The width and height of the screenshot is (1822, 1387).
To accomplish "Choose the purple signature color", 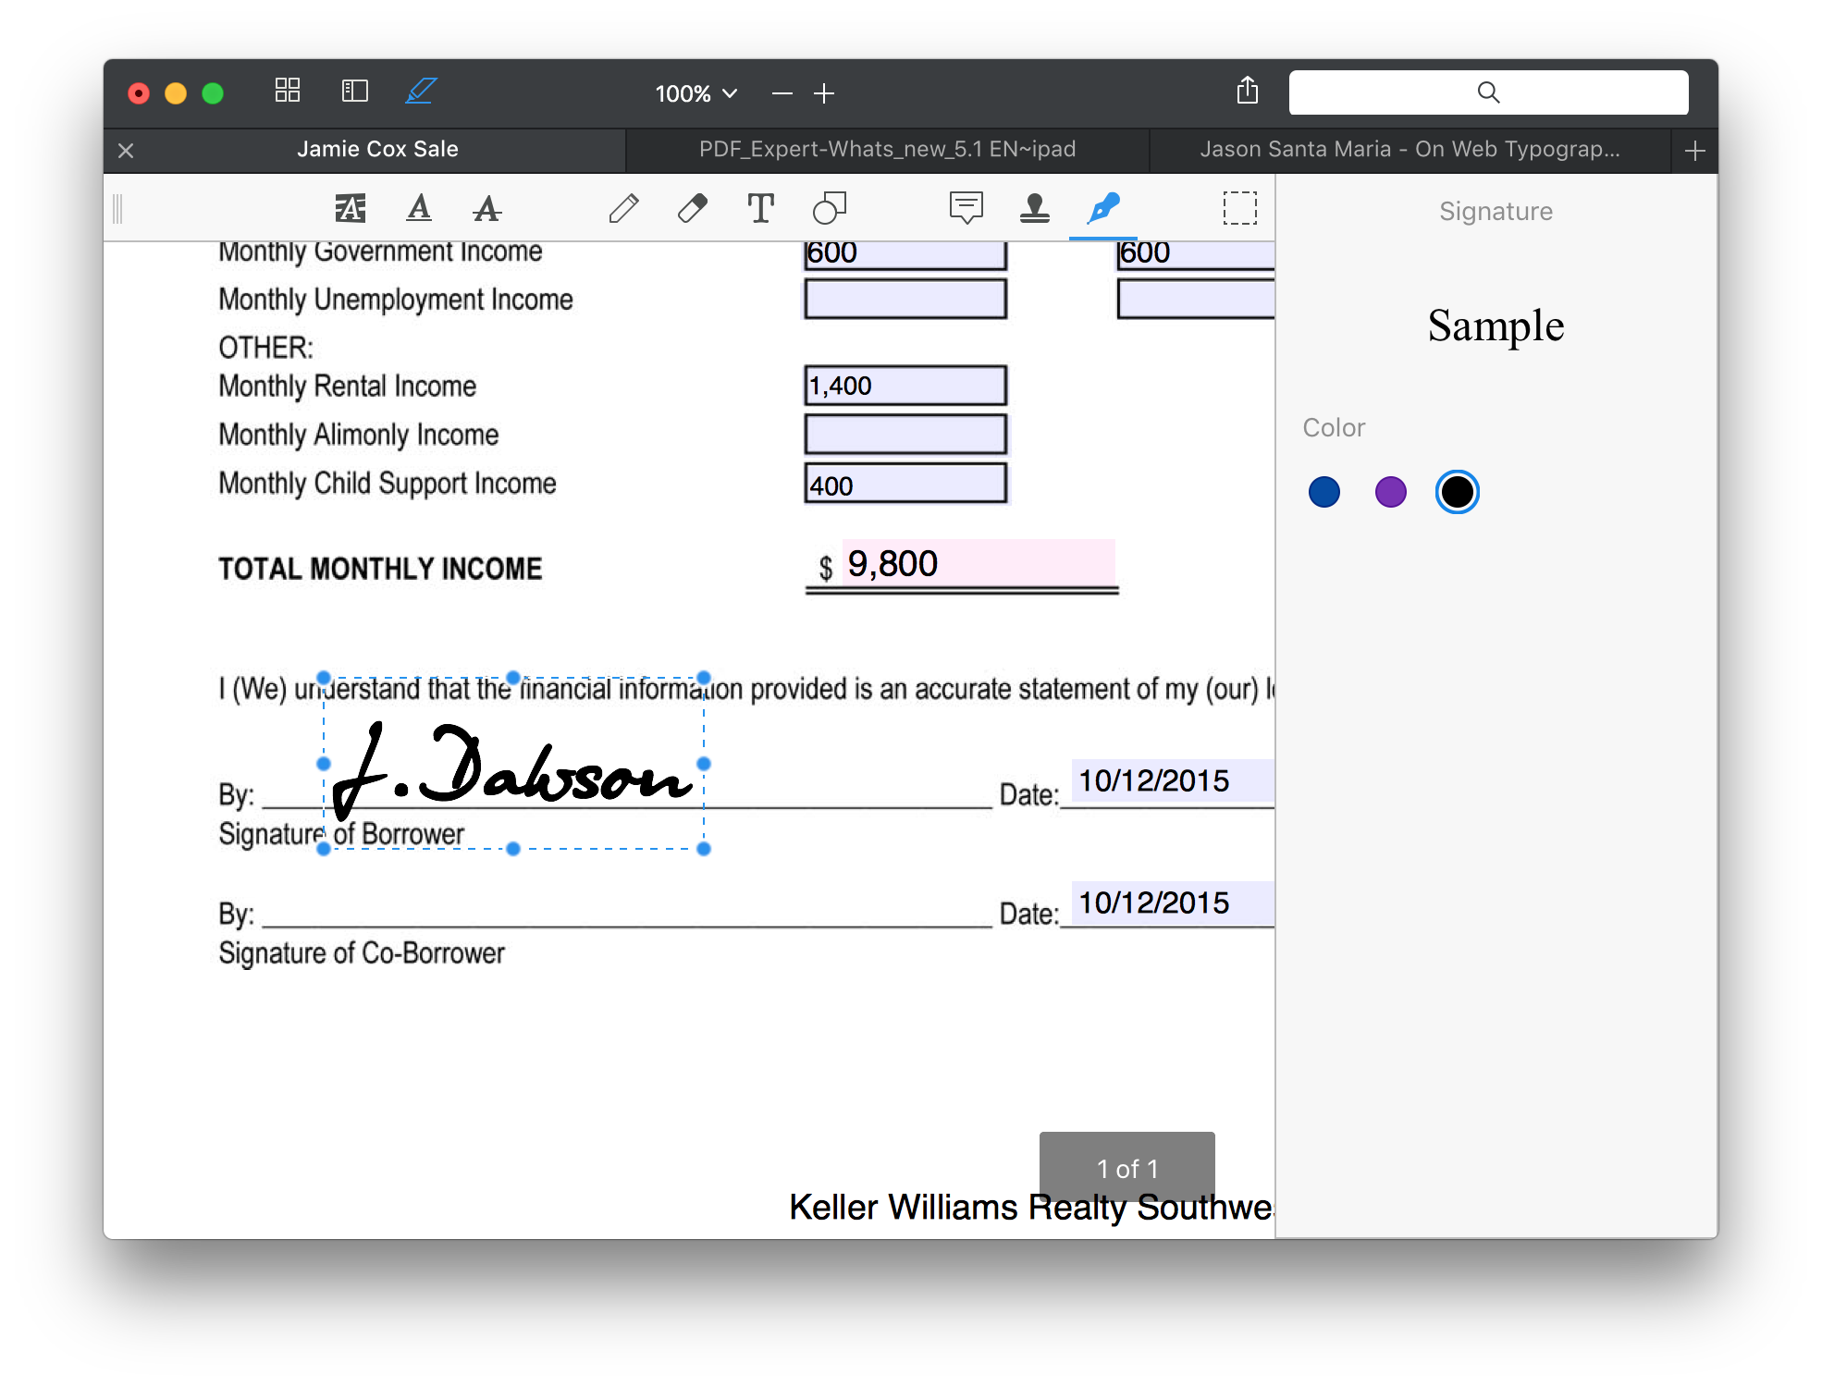I will pyautogui.click(x=1391, y=492).
